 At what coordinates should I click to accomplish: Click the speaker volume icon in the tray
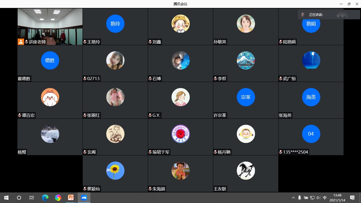[x=318, y=198]
